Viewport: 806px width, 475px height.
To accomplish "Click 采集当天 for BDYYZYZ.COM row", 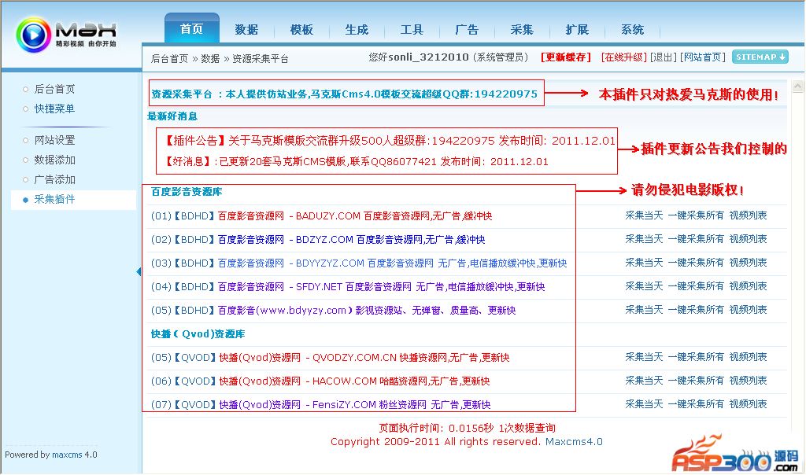I will coord(644,263).
